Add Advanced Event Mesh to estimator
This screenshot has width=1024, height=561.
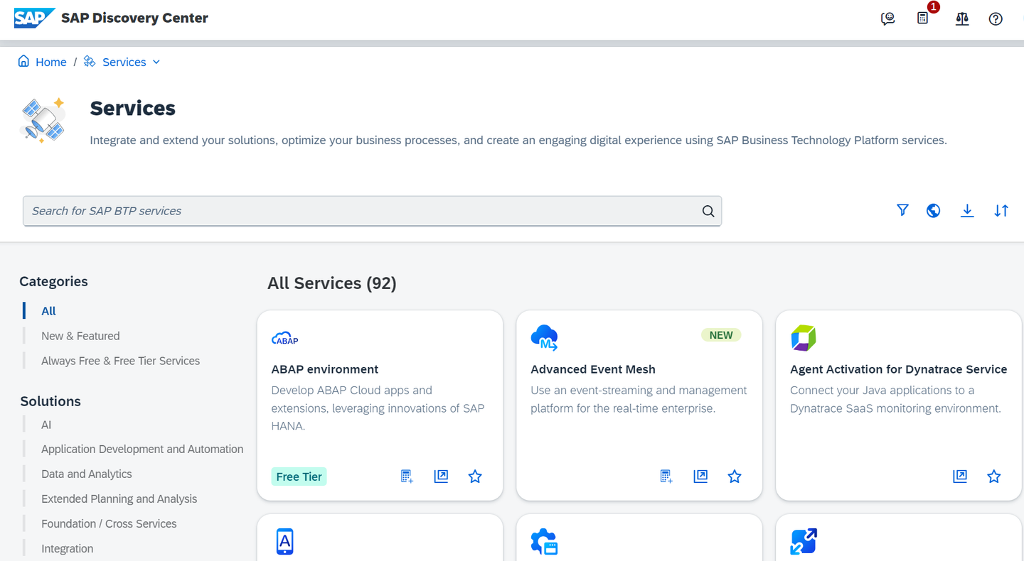[x=666, y=476]
